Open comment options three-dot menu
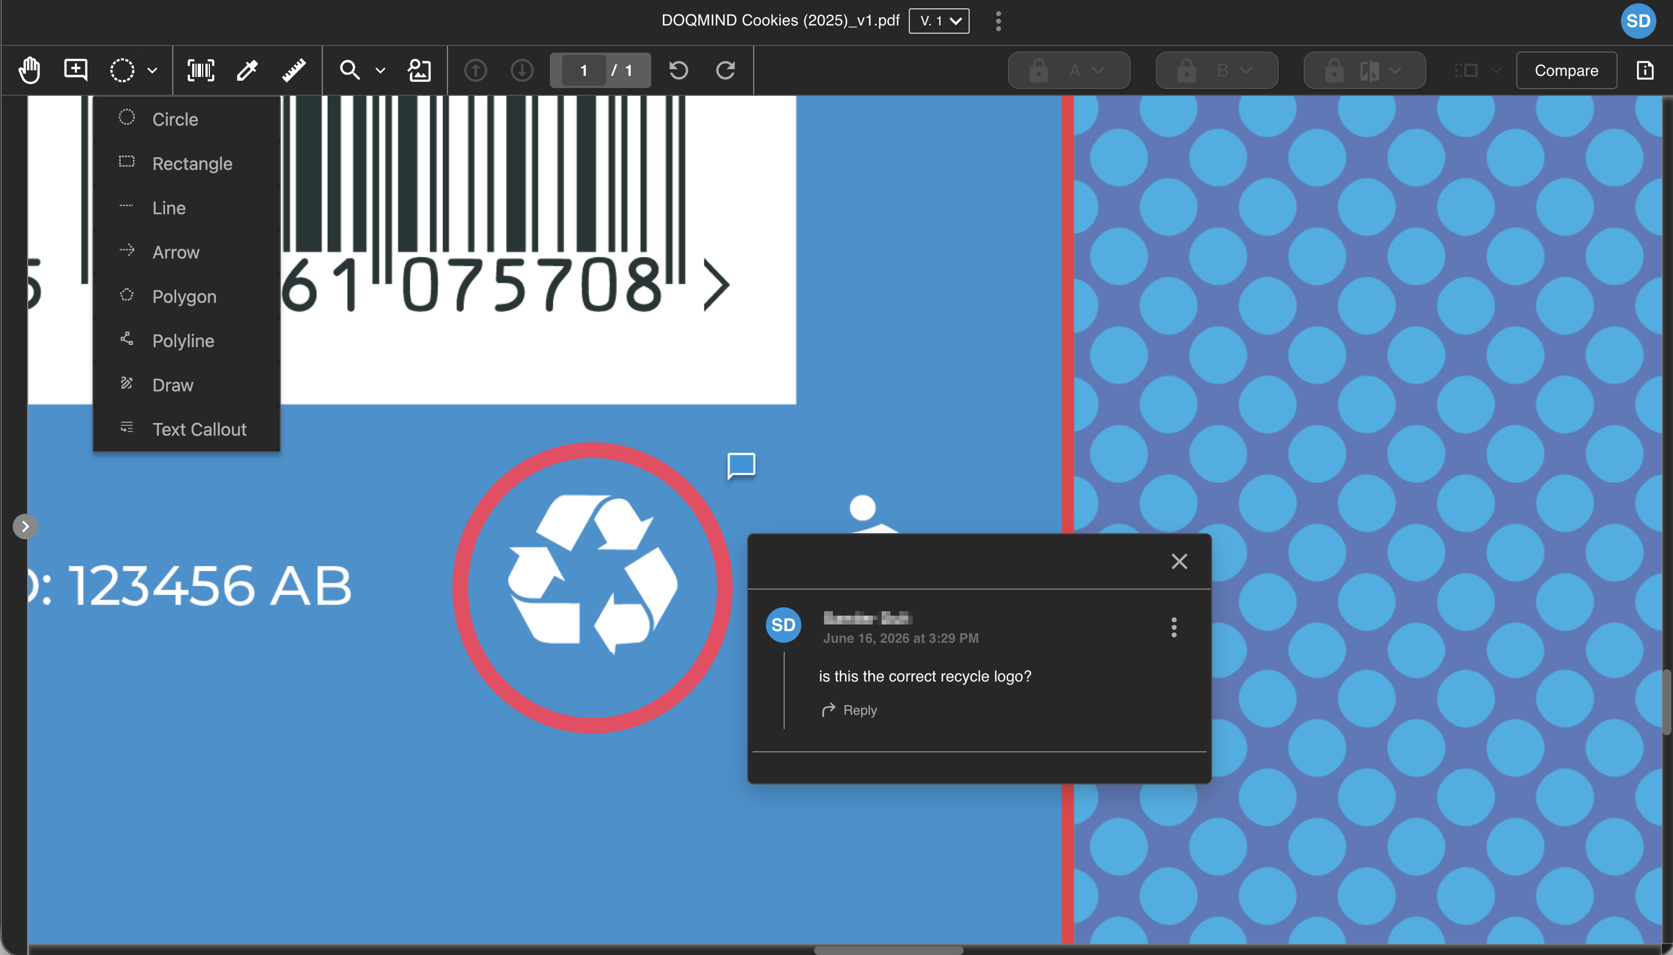Viewport: 1673px width, 955px height. click(1173, 627)
